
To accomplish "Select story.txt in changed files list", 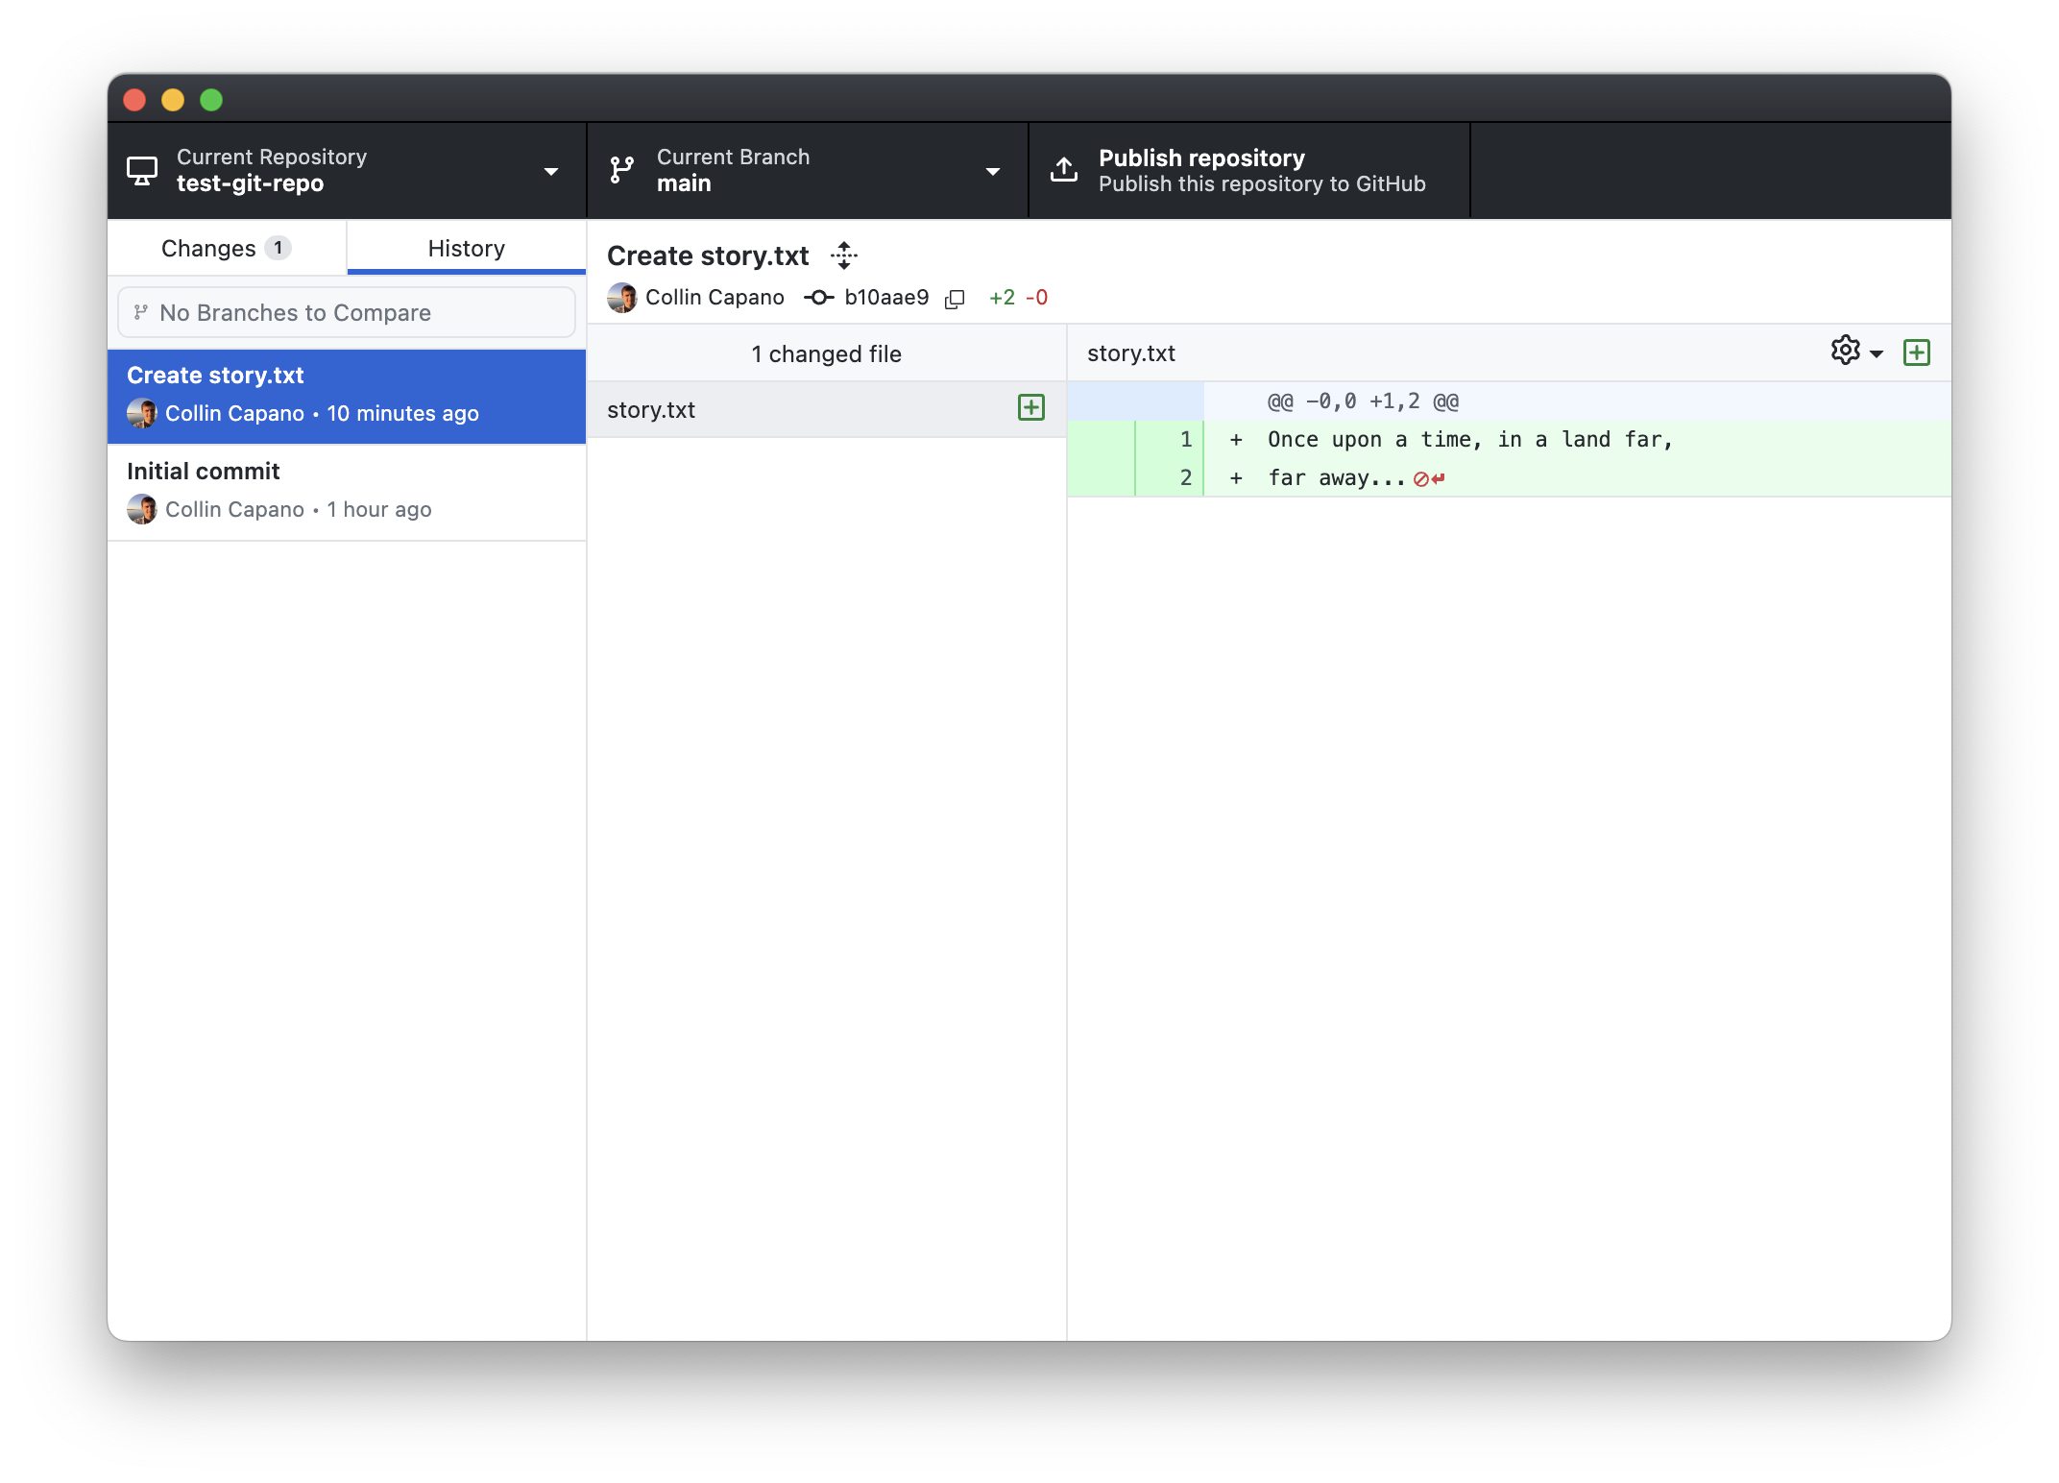I will coord(827,409).
